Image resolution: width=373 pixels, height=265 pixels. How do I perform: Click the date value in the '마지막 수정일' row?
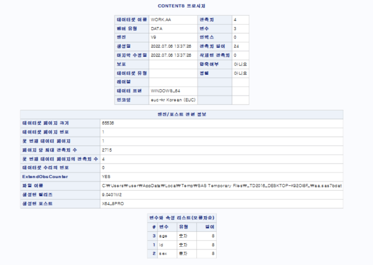tap(171, 55)
